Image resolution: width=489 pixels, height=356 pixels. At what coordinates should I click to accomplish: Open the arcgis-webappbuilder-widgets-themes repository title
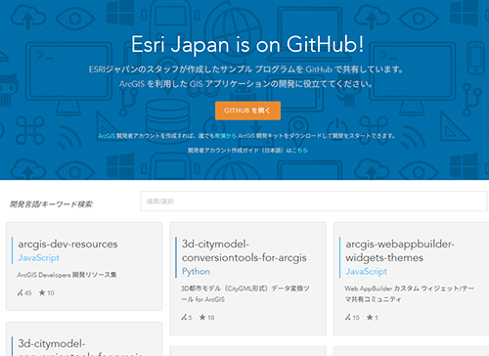coord(400,250)
